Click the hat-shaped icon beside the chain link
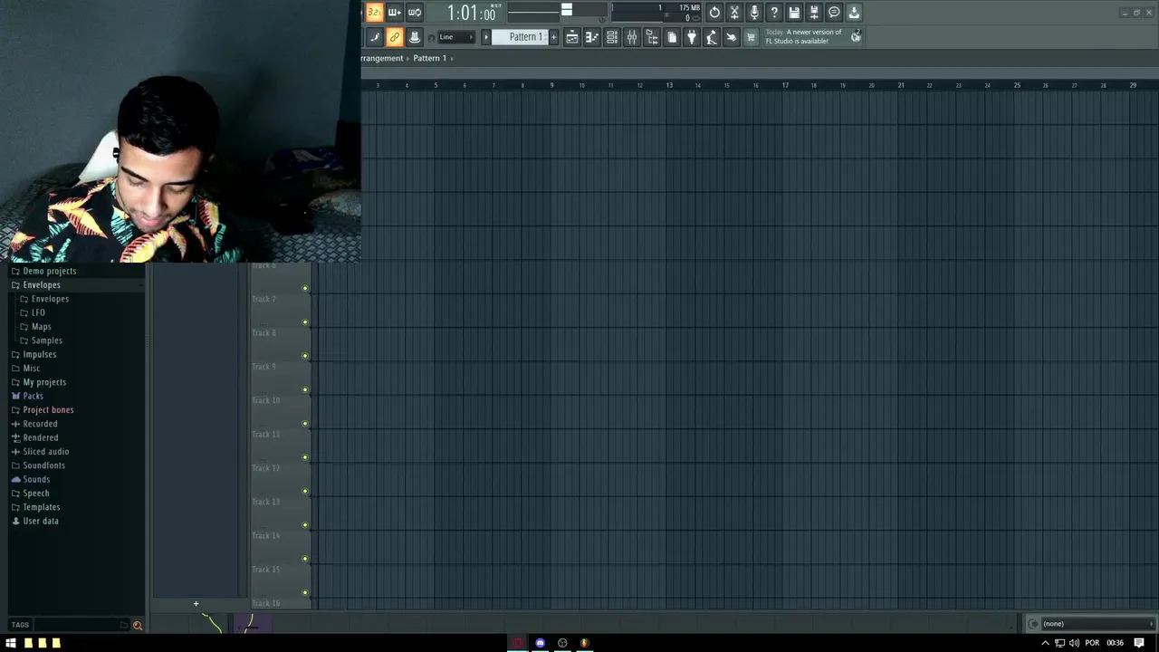Viewport: 1159px width, 652px height. point(414,37)
